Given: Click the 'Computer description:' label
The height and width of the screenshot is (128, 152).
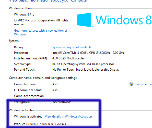Looking at the screenshot, I should coord(29,96).
